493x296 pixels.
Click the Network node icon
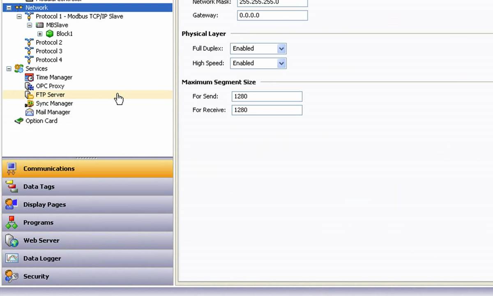click(x=19, y=7)
